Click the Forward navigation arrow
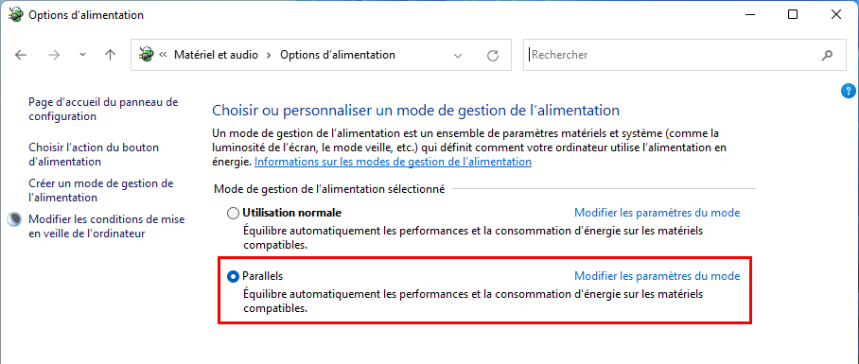The height and width of the screenshot is (364, 859). pyautogui.click(x=54, y=55)
